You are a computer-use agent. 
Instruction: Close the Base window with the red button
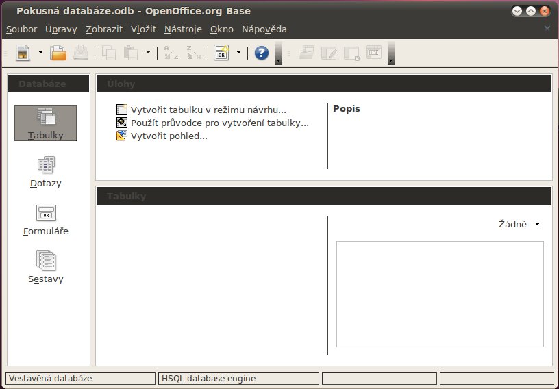tap(545, 12)
